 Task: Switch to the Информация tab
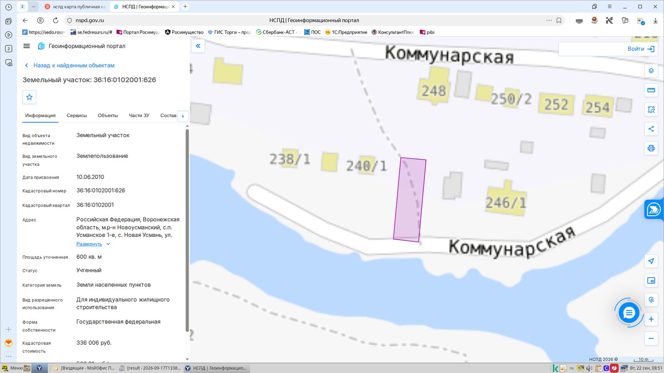click(40, 115)
